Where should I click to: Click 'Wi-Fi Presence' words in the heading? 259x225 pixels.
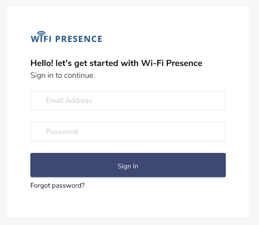pos(172,63)
